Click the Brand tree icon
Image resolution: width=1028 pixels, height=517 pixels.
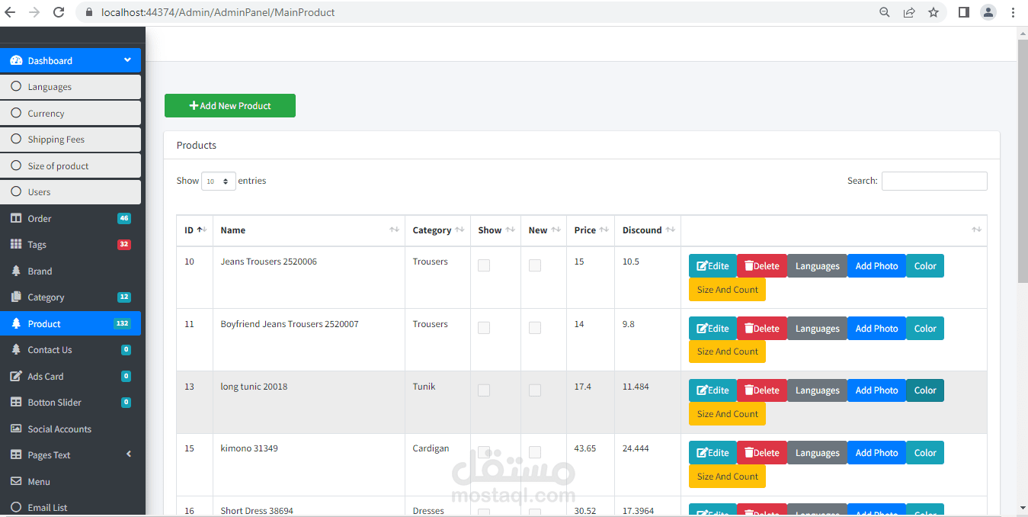[x=16, y=271]
